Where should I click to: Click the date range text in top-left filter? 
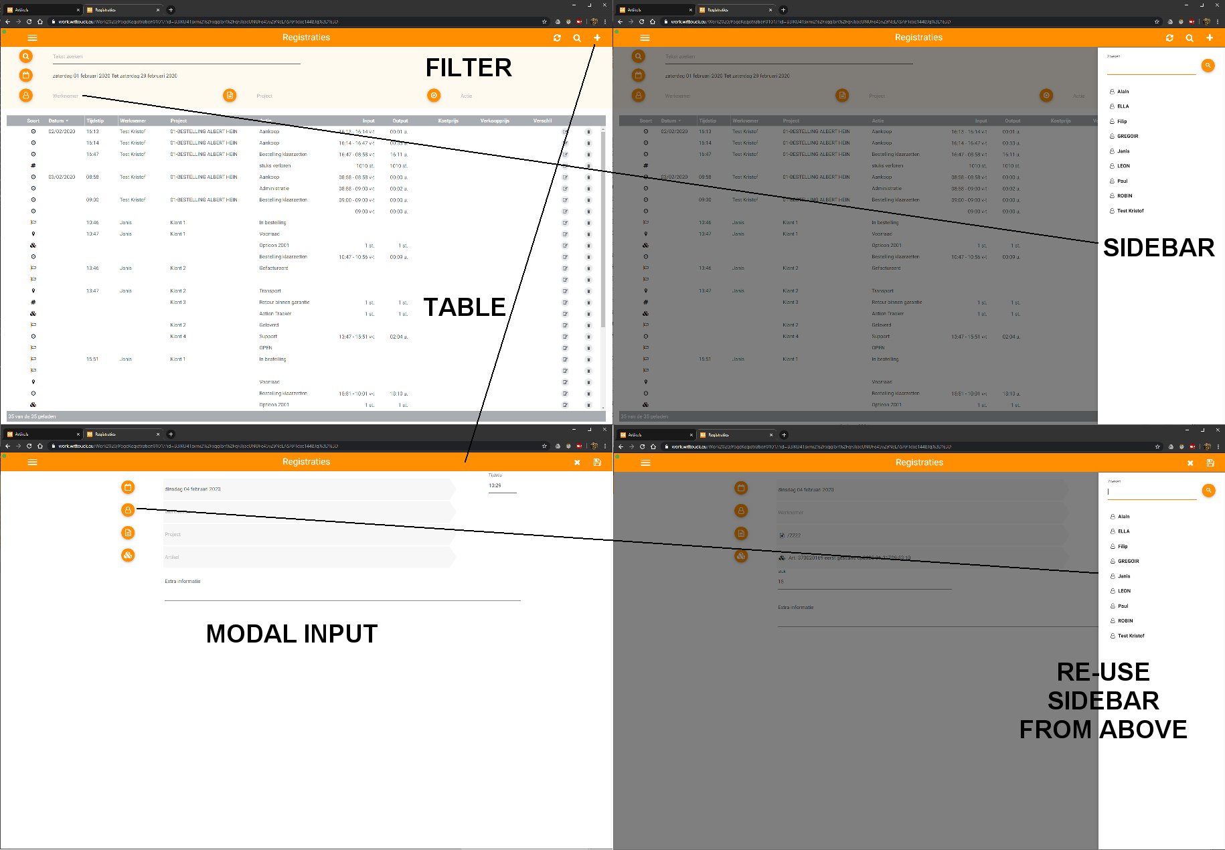(115, 76)
